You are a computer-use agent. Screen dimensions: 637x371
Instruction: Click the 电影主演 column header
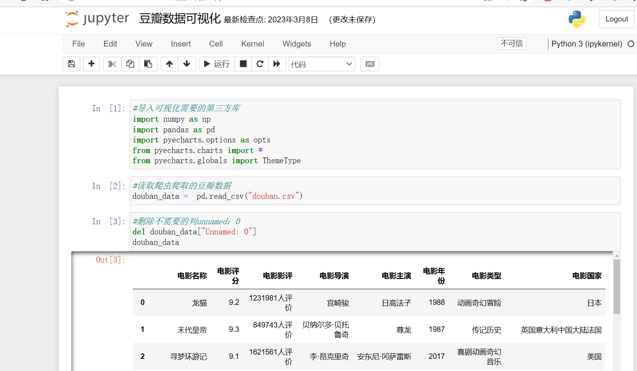pyautogui.click(x=396, y=276)
